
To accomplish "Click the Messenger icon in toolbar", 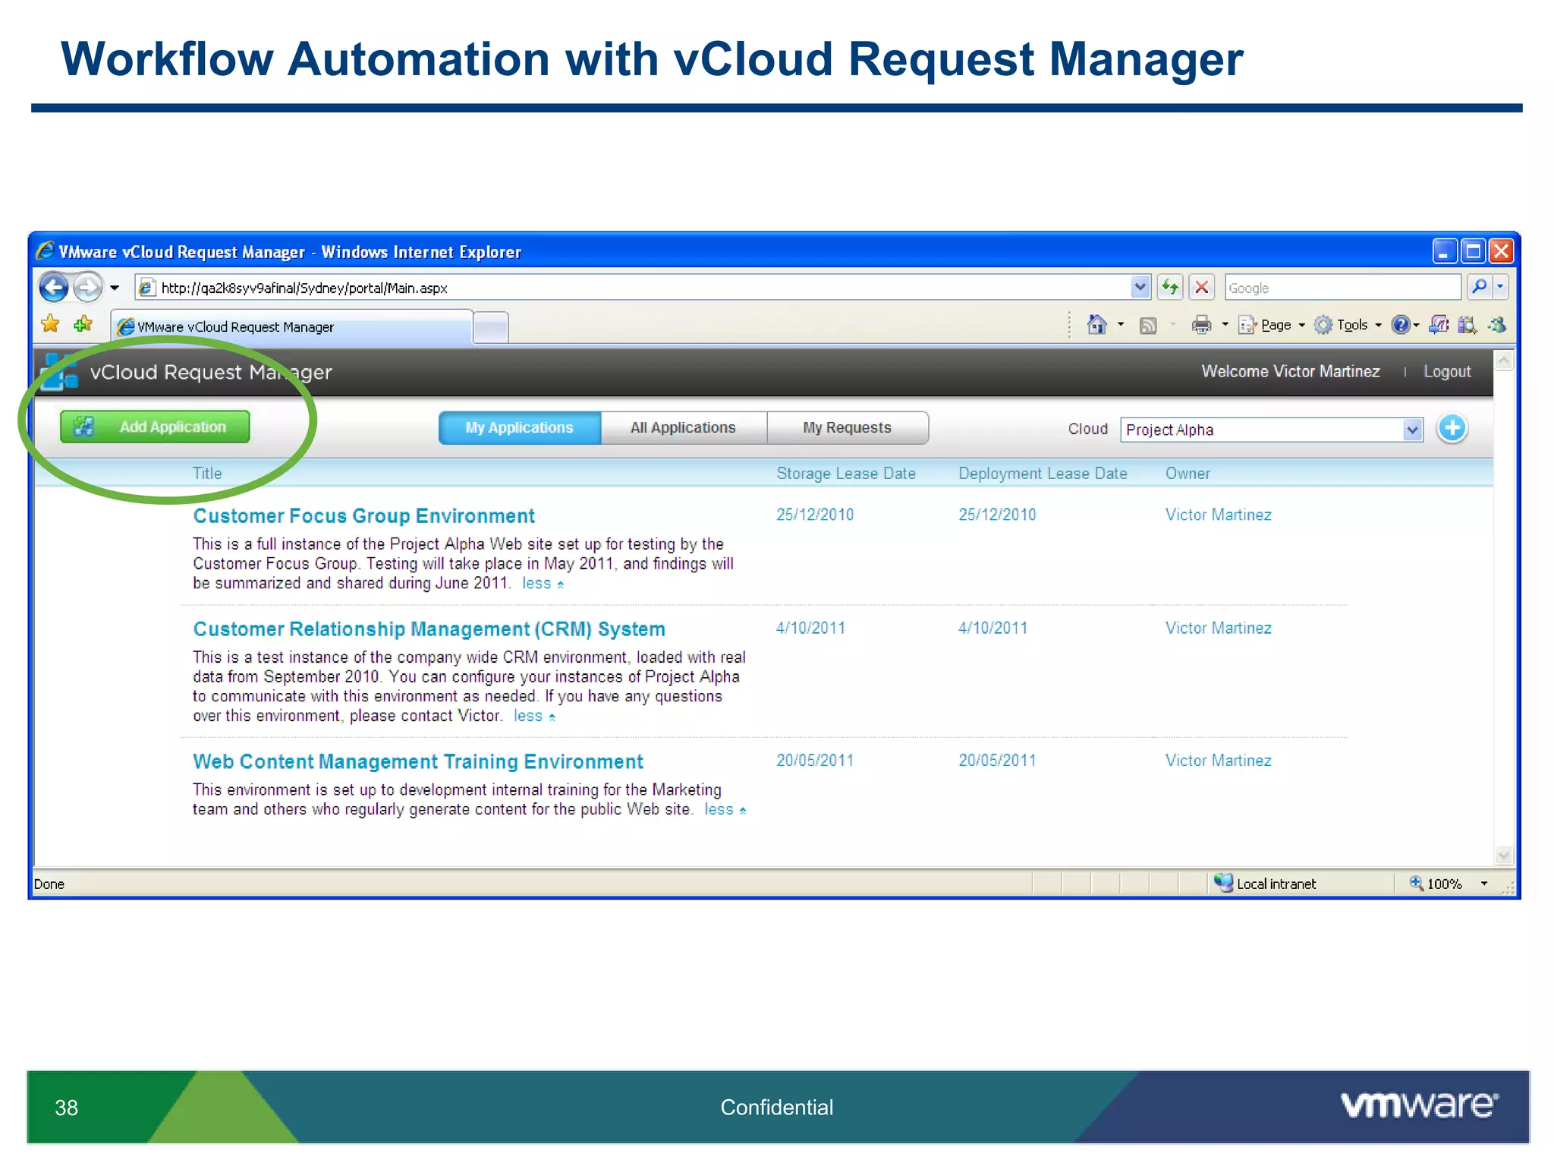I will (1497, 325).
